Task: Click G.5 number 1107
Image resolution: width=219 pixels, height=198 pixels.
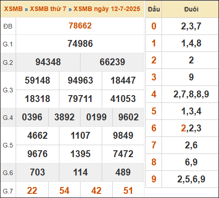Action: [x=81, y=136]
